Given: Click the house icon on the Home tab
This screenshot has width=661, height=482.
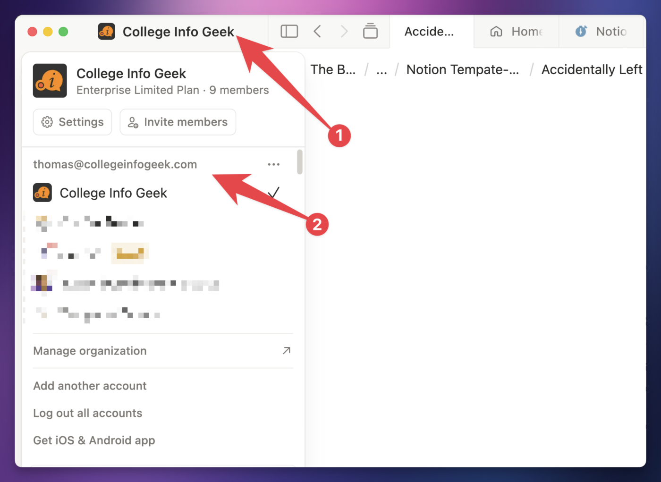Looking at the screenshot, I should 496,31.
